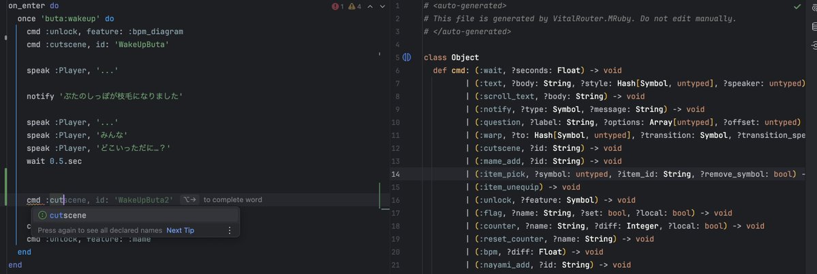Click the yellow warnings count indicator

[x=355, y=6]
